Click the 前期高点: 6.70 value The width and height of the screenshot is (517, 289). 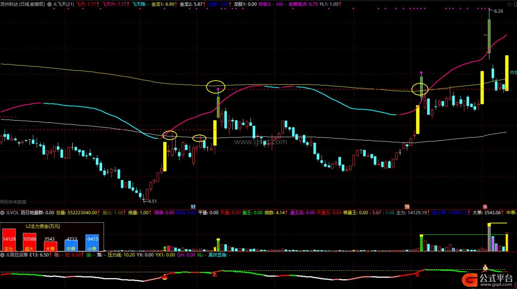point(303,4)
